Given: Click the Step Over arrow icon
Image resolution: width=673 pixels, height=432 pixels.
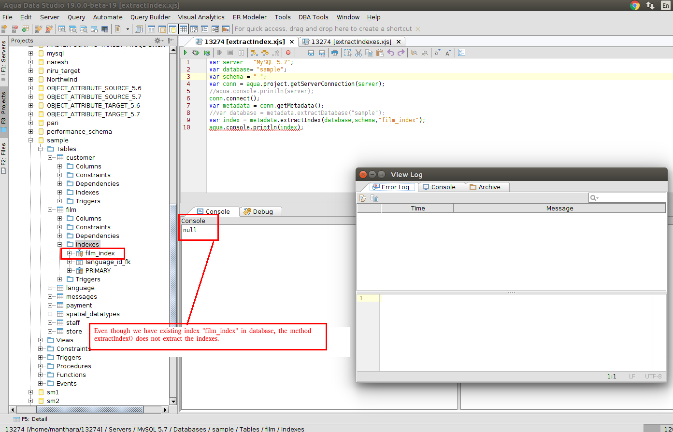Looking at the screenshot, I should point(264,53).
